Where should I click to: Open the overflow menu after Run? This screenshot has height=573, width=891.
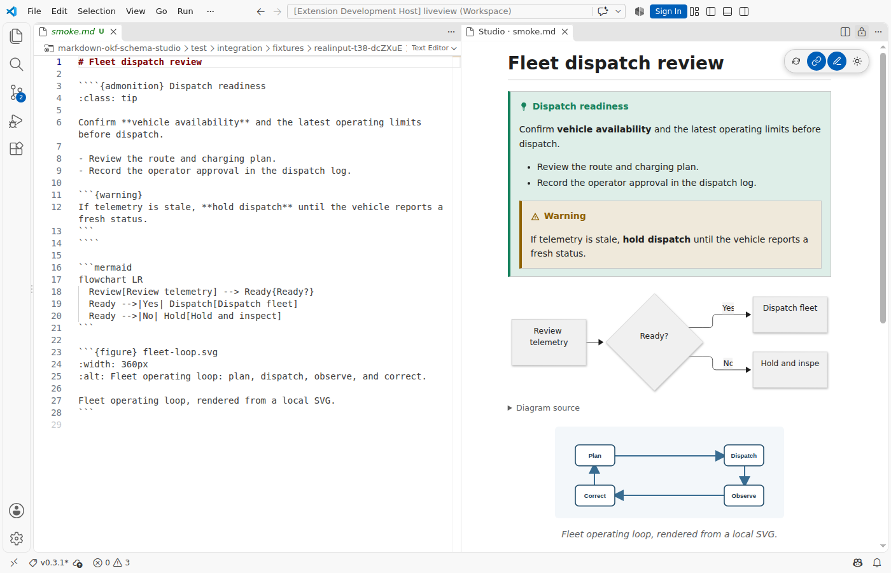point(211,11)
